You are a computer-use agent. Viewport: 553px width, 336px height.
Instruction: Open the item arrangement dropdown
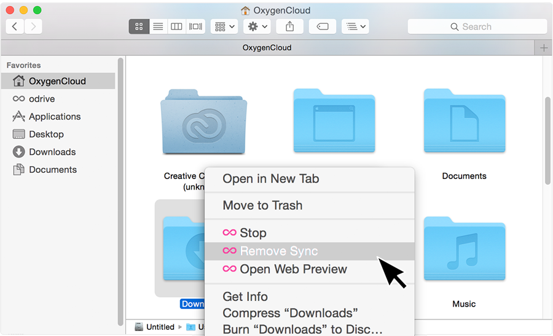click(x=224, y=26)
